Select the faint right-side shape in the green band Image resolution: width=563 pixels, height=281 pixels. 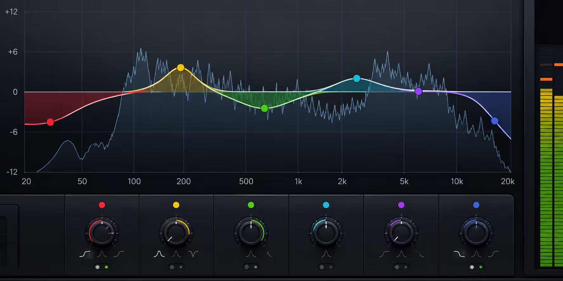click(269, 254)
